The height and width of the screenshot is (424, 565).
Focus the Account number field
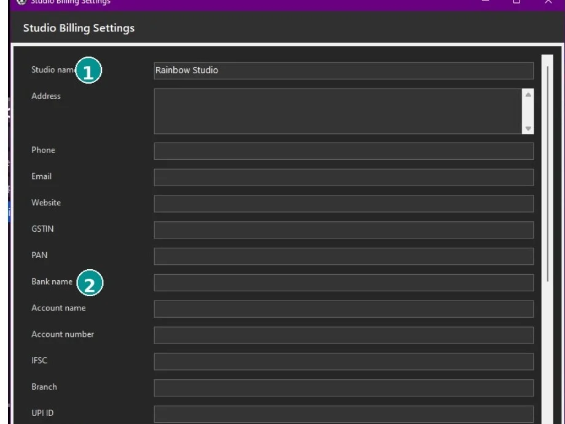(x=343, y=336)
